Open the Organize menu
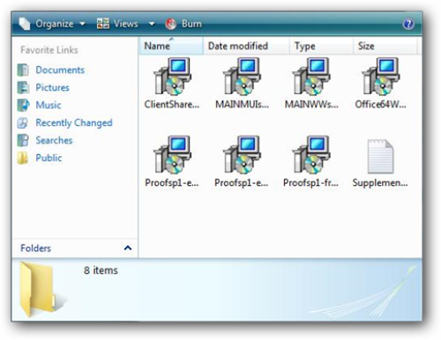The width and height of the screenshot is (441, 340). click(x=52, y=24)
